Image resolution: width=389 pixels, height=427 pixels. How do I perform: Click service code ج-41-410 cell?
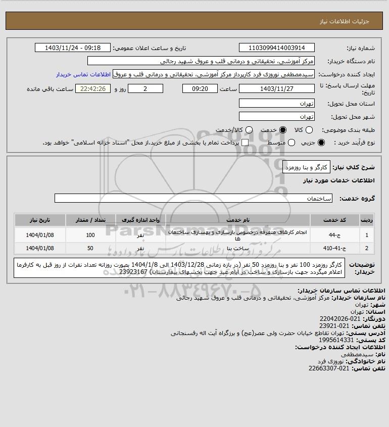pos(334,248)
